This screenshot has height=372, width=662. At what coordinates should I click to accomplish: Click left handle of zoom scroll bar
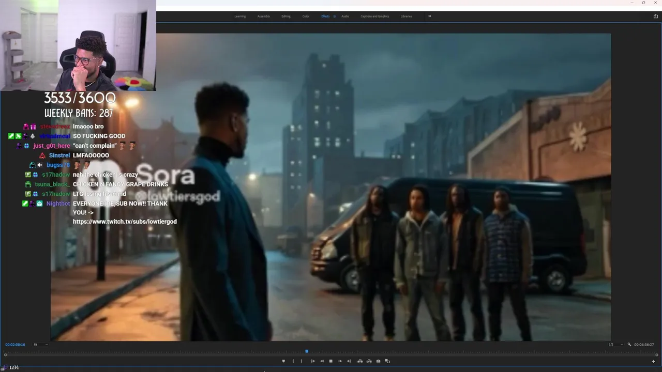pyautogui.click(x=5, y=355)
